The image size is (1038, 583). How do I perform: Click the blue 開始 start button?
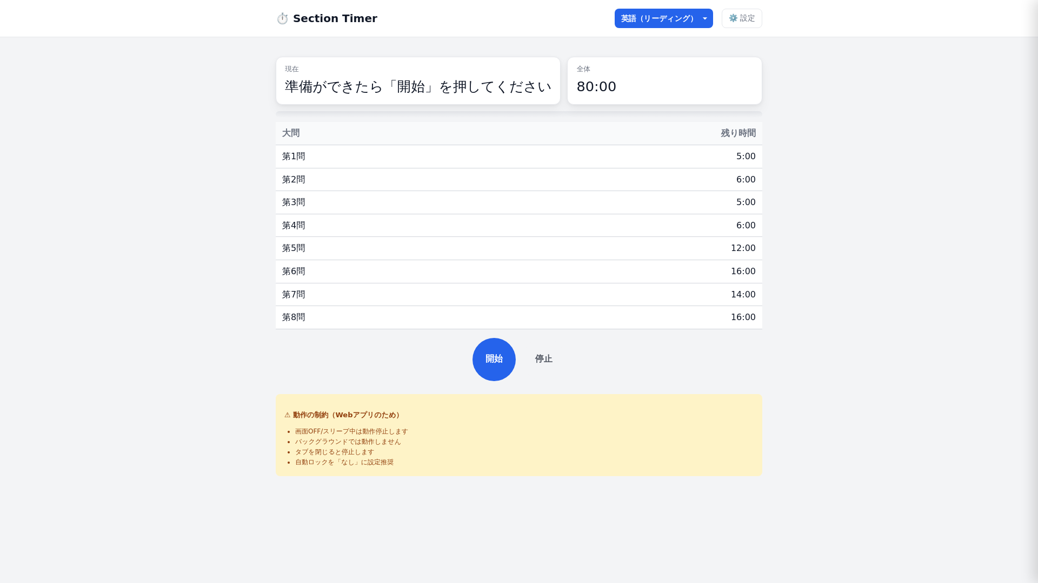(x=494, y=359)
